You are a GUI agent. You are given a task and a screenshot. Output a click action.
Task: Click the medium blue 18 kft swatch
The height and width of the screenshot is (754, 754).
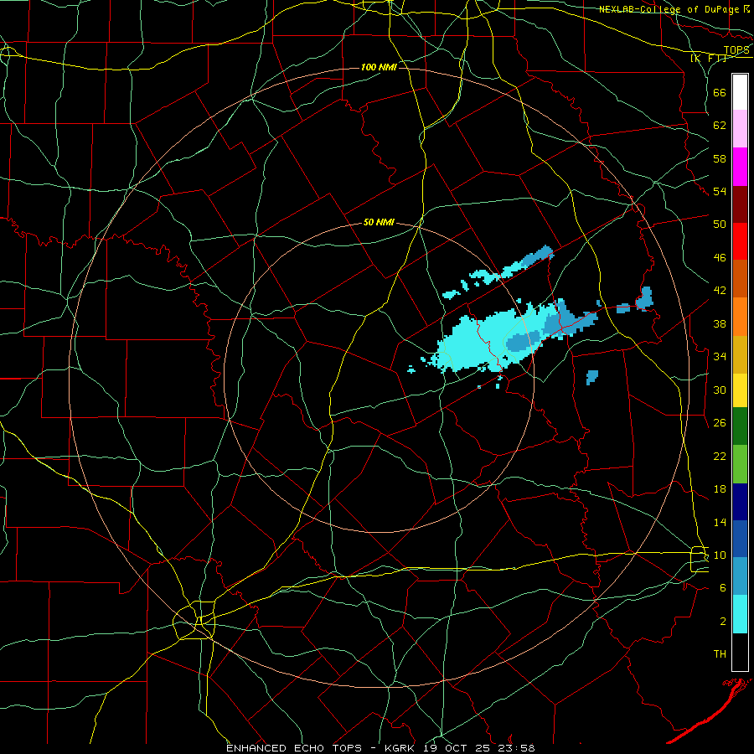point(740,539)
